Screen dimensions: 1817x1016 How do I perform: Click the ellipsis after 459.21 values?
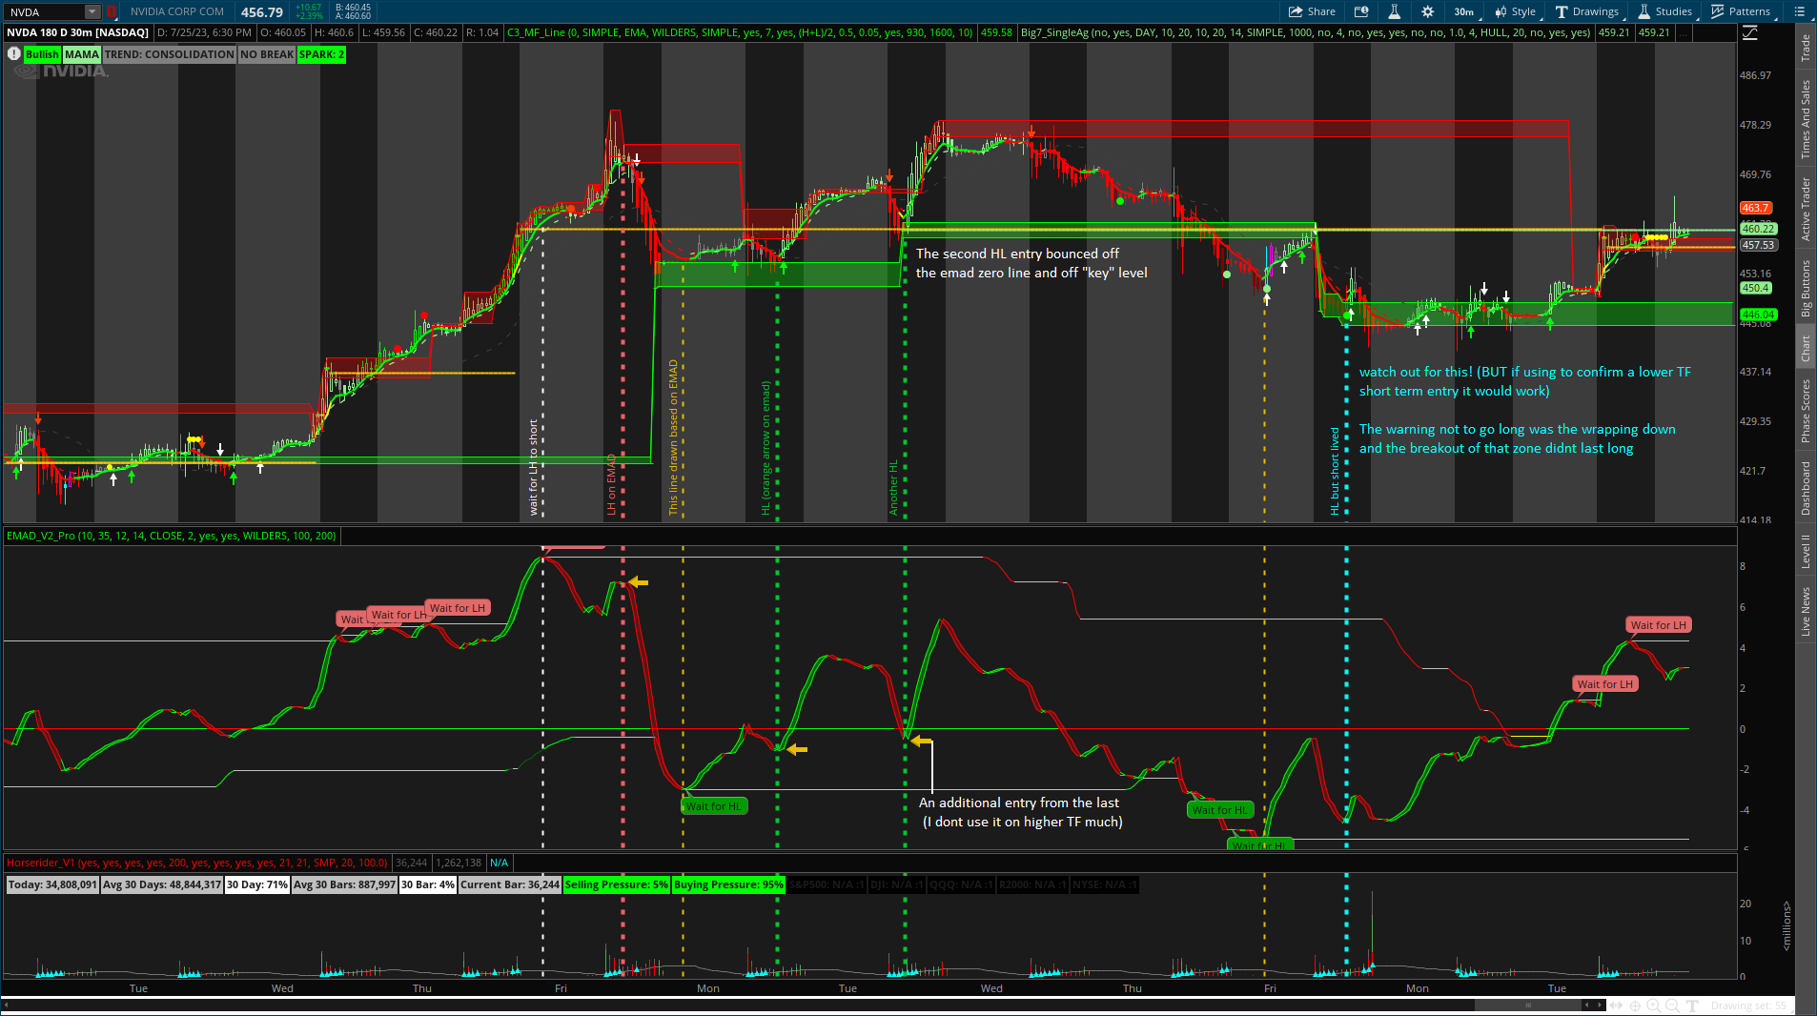[x=1684, y=32]
